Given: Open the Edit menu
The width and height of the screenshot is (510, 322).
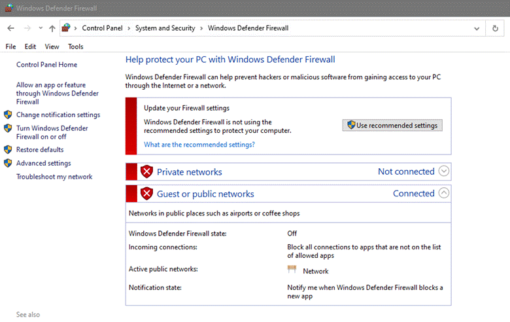Looking at the screenshot, I should click(30, 46).
